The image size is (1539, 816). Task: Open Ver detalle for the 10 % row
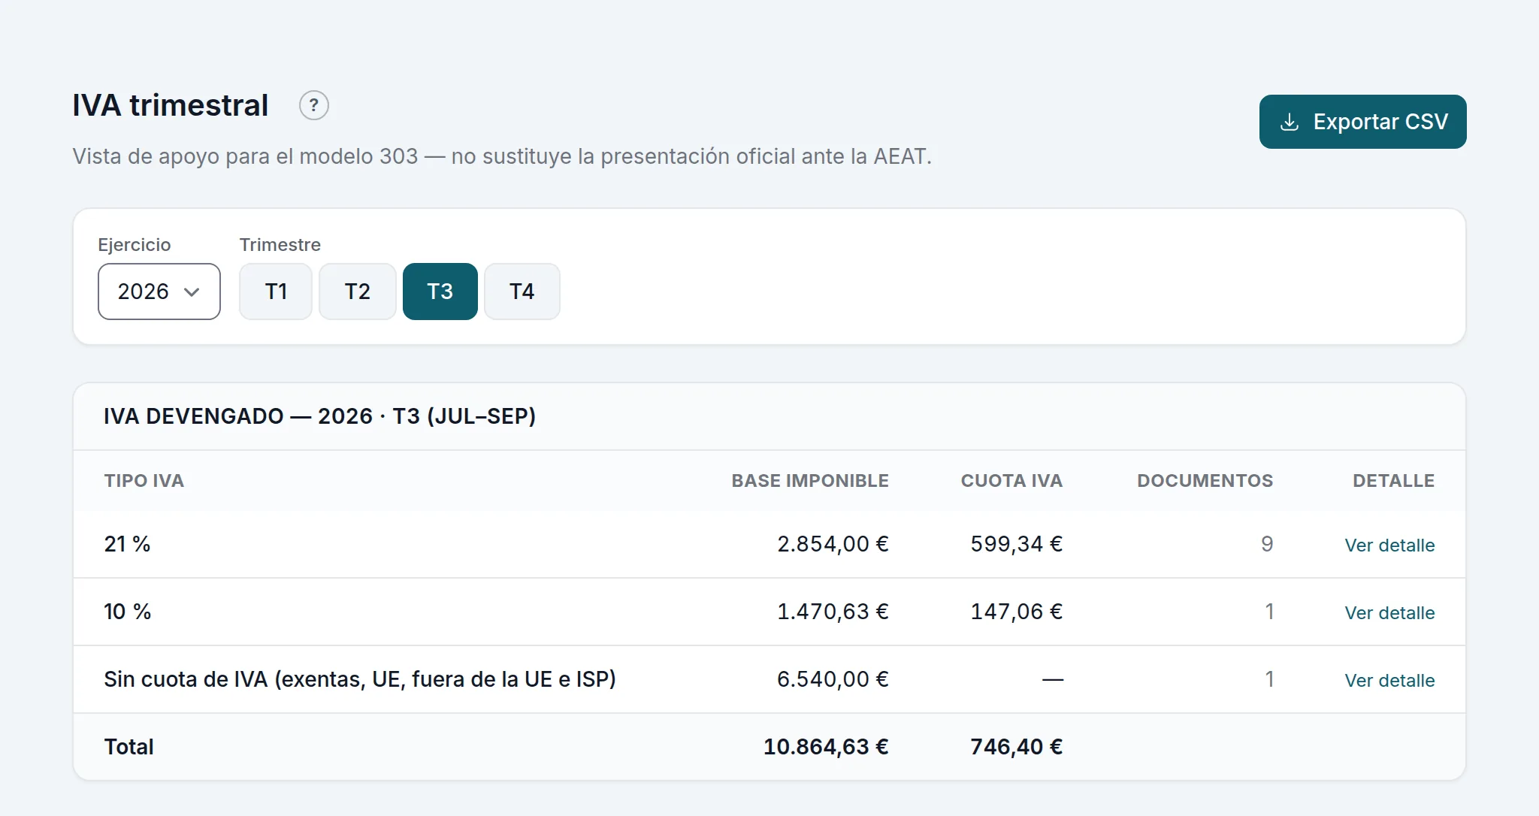click(1389, 612)
